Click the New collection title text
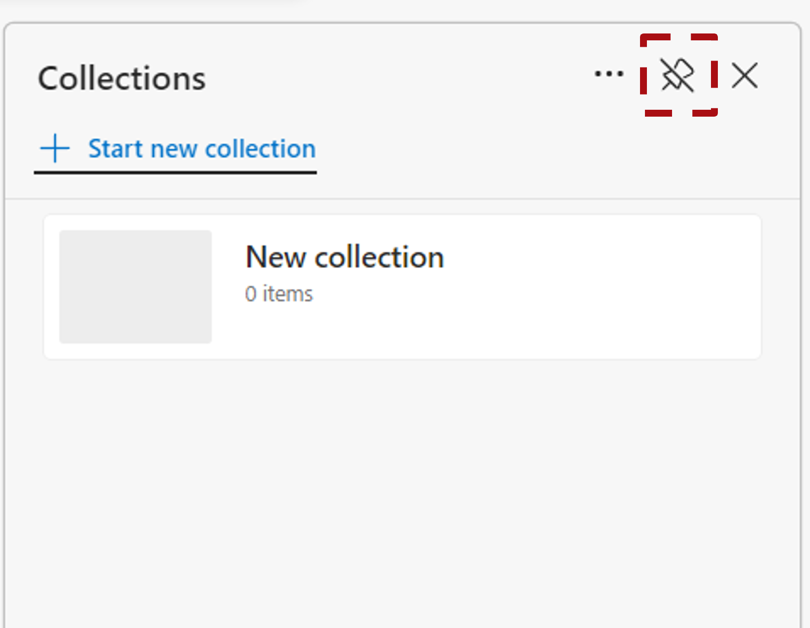This screenshot has height=628, width=810. click(345, 257)
